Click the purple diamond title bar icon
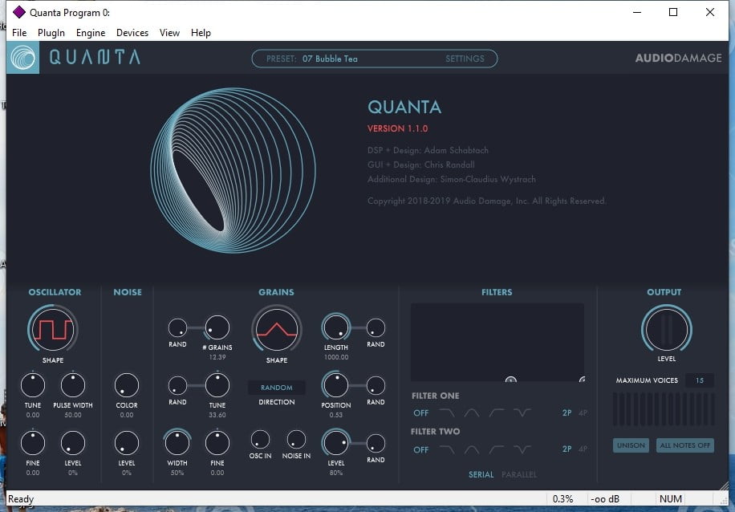 coord(18,12)
